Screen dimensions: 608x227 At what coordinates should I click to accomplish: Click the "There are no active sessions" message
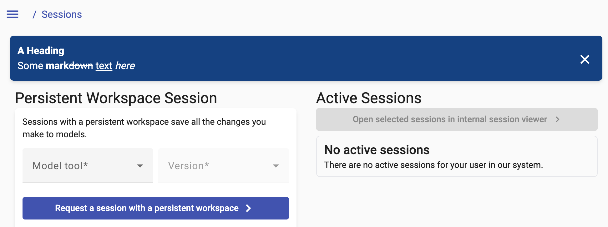coord(433,165)
